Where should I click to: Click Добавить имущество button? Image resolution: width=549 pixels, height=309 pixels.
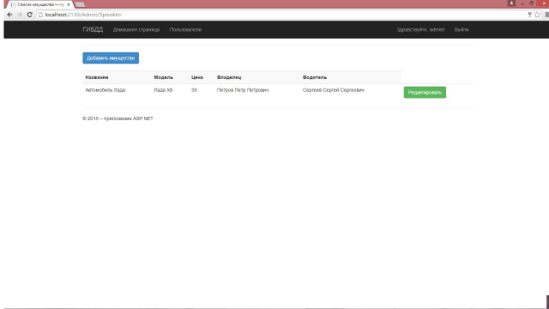tap(111, 58)
